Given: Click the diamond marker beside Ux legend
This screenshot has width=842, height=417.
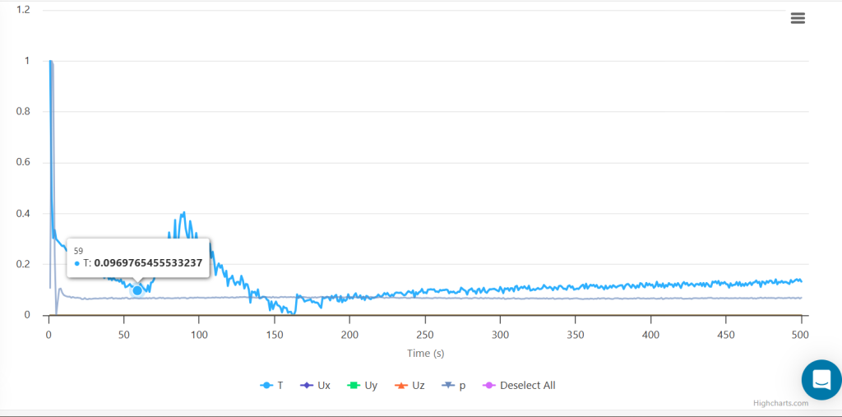Looking at the screenshot, I should 306,385.
